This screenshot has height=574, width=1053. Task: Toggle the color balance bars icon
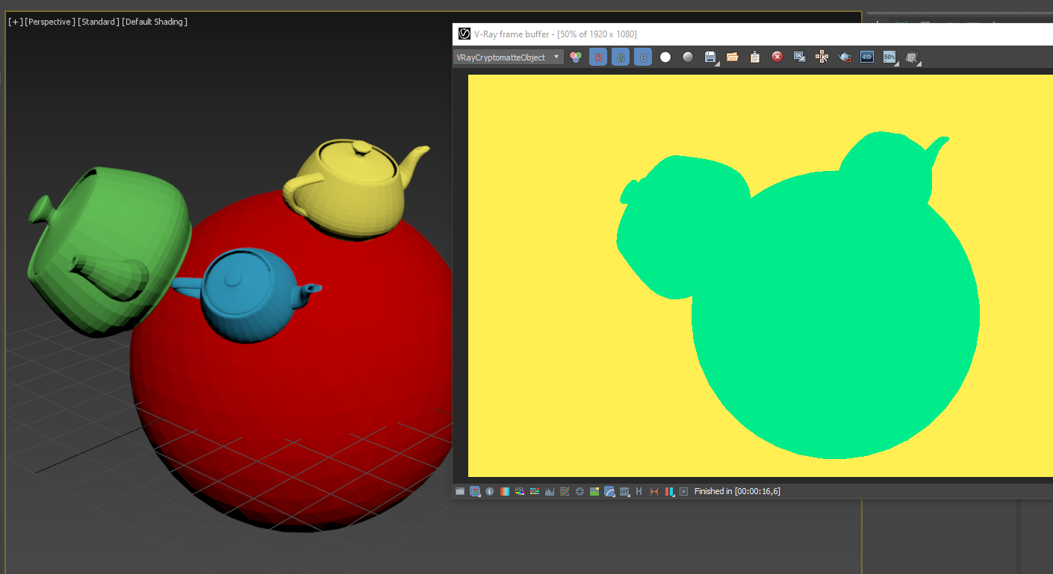pyautogui.click(x=535, y=491)
